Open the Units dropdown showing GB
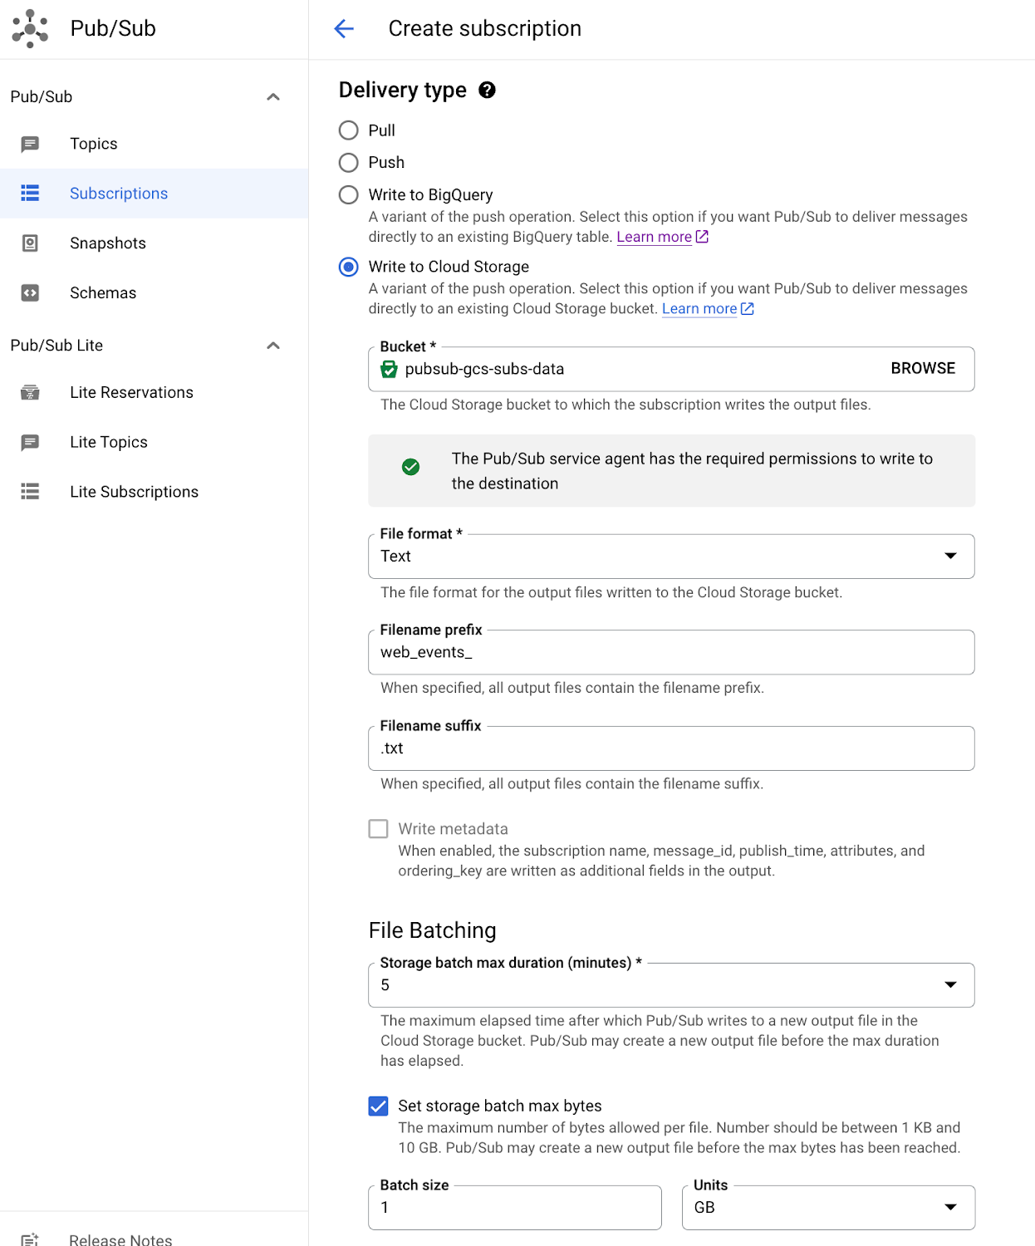This screenshot has width=1035, height=1246. [x=828, y=1208]
